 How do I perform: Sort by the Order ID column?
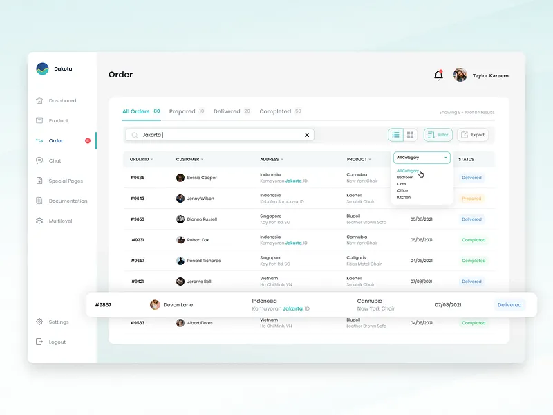point(141,160)
